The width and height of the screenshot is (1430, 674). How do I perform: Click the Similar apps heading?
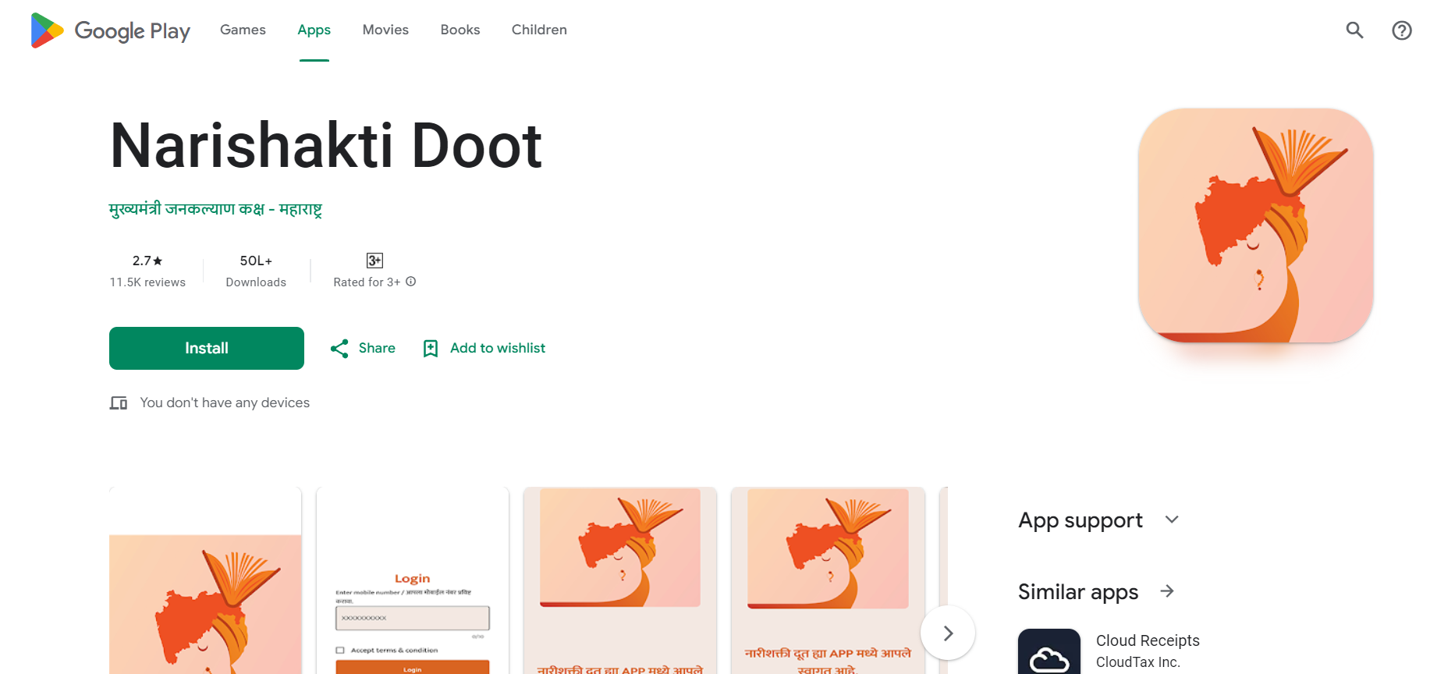[x=1078, y=592]
